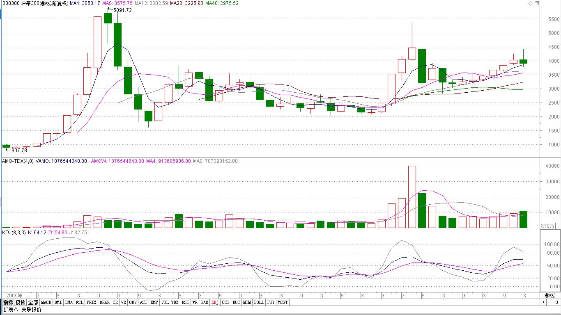Image resolution: width=561 pixels, height=315 pixels.
Task: Click the diamond icon at chart top right
Action: (531, 3)
